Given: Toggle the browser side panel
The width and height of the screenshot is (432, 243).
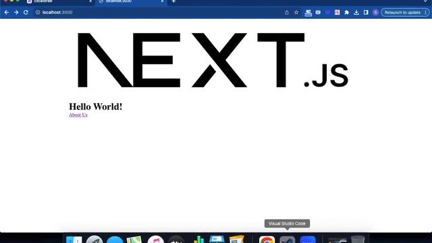Looking at the screenshot, I should tap(366, 12).
